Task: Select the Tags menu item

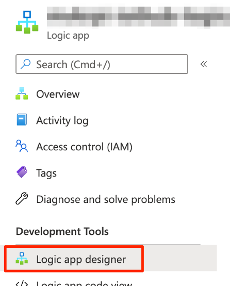Action: (46, 173)
